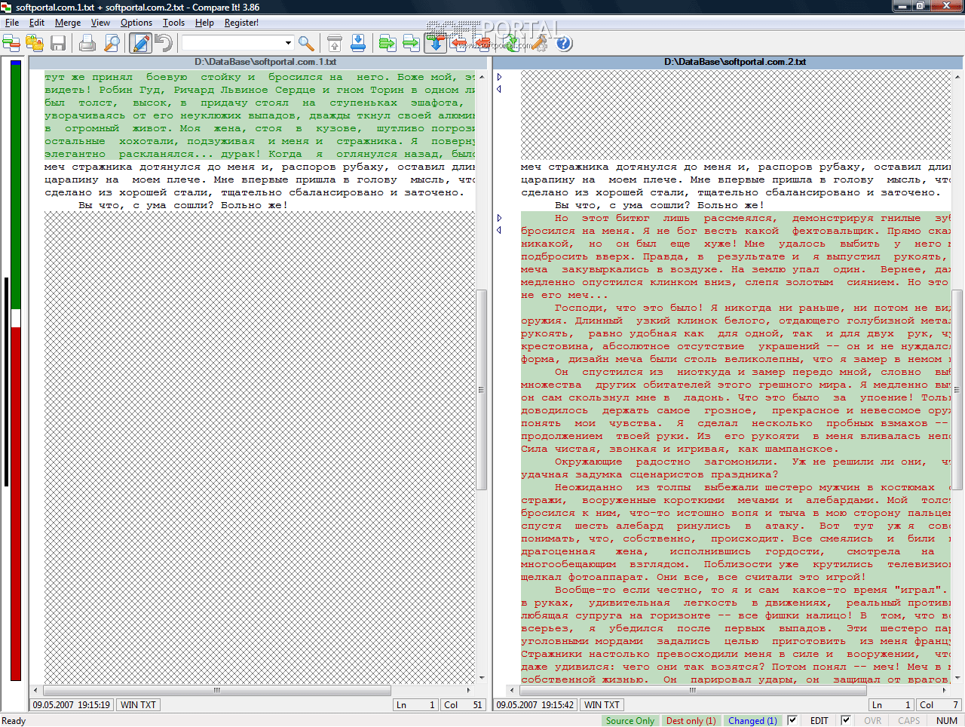The width and height of the screenshot is (965, 727).
Task: Click the red section of difference overview bar
Action: point(16,504)
